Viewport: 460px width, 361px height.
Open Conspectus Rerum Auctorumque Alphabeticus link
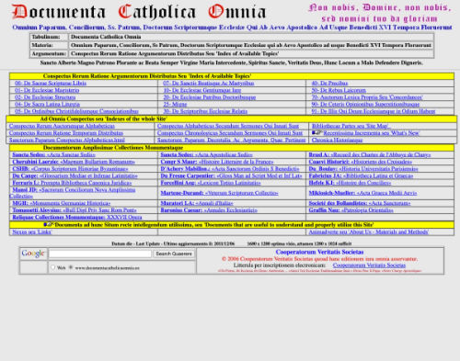tap(62, 126)
